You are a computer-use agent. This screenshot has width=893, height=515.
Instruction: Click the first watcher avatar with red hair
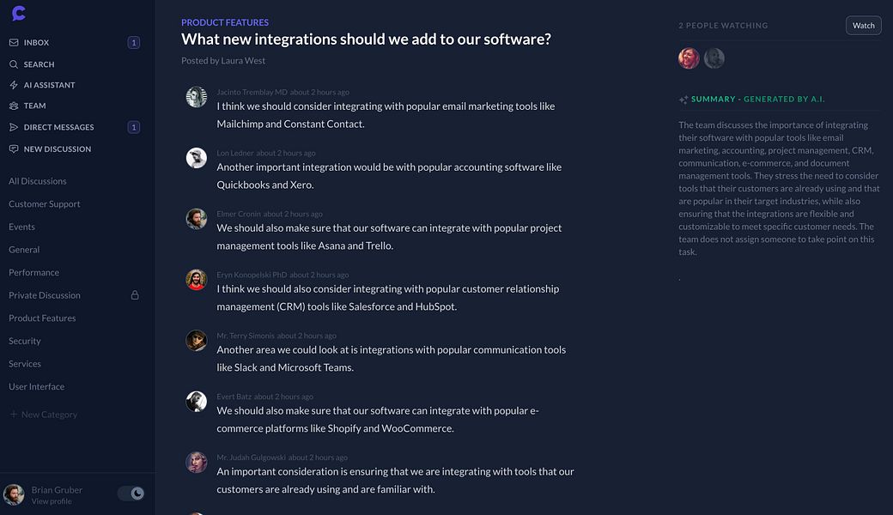689,58
